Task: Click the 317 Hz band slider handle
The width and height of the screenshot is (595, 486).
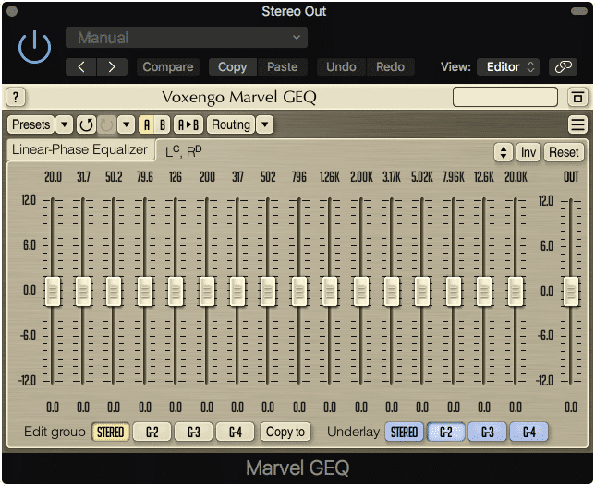Action: tap(237, 290)
